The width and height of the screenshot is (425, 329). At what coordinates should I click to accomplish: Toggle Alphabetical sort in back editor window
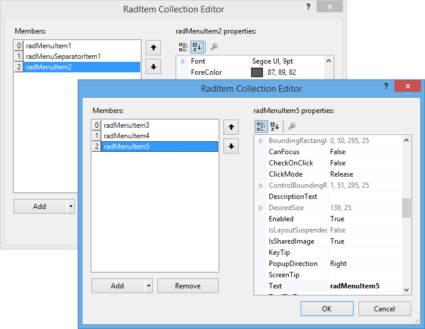[x=197, y=47]
